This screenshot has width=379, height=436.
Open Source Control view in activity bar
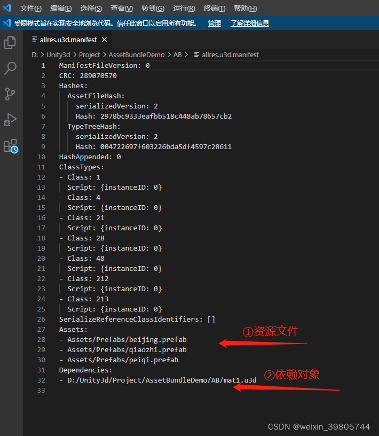pos(10,94)
